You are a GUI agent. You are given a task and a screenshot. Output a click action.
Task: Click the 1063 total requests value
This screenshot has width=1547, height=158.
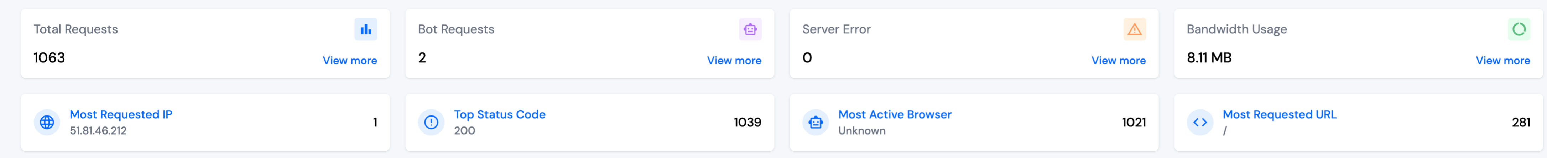click(49, 57)
